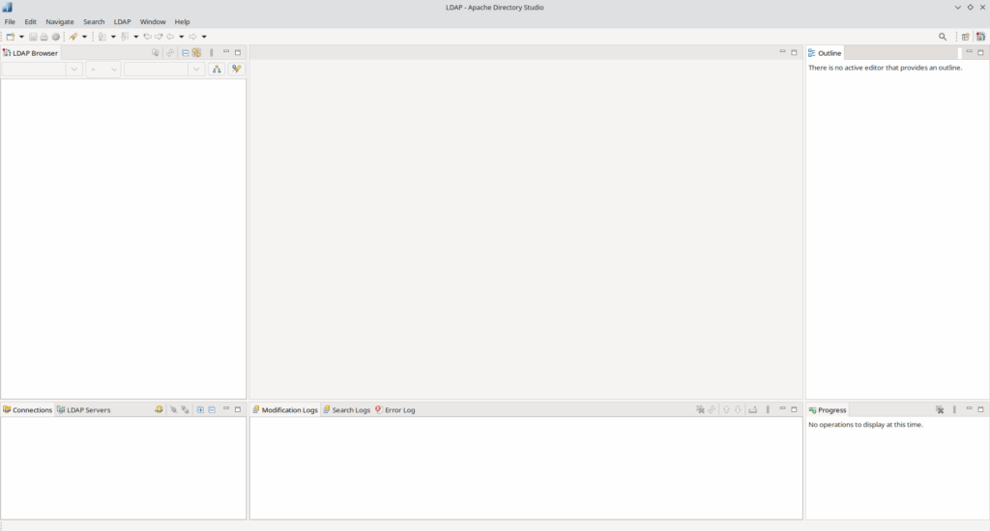Click the New wizard toolbar icon
This screenshot has height=531, width=990.
[10, 37]
